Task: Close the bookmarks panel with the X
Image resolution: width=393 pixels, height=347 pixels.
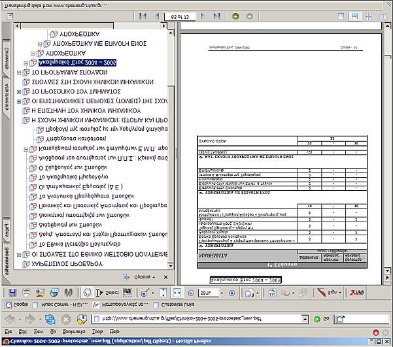Action: pyautogui.click(x=165, y=277)
